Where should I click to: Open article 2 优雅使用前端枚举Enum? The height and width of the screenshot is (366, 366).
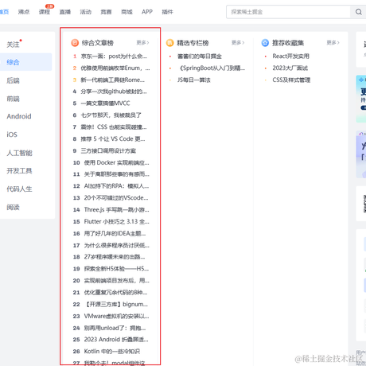click(115, 68)
